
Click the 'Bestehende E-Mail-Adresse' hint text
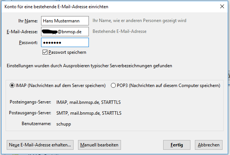pyautogui.click(x=119, y=31)
